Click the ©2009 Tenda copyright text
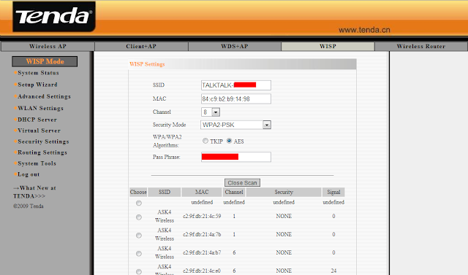This screenshot has width=468, height=275. point(29,206)
